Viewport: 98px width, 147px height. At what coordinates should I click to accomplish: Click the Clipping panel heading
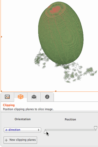tap(9, 105)
